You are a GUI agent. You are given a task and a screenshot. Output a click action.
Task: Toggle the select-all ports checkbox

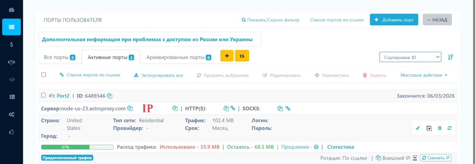click(44, 75)
